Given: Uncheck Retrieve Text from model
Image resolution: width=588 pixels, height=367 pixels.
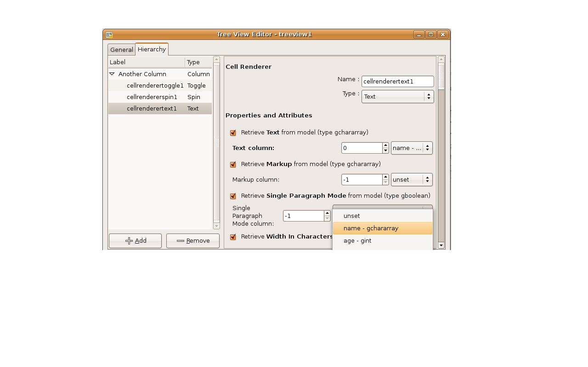Looking at the screenshot, I should tap(233, 133).
